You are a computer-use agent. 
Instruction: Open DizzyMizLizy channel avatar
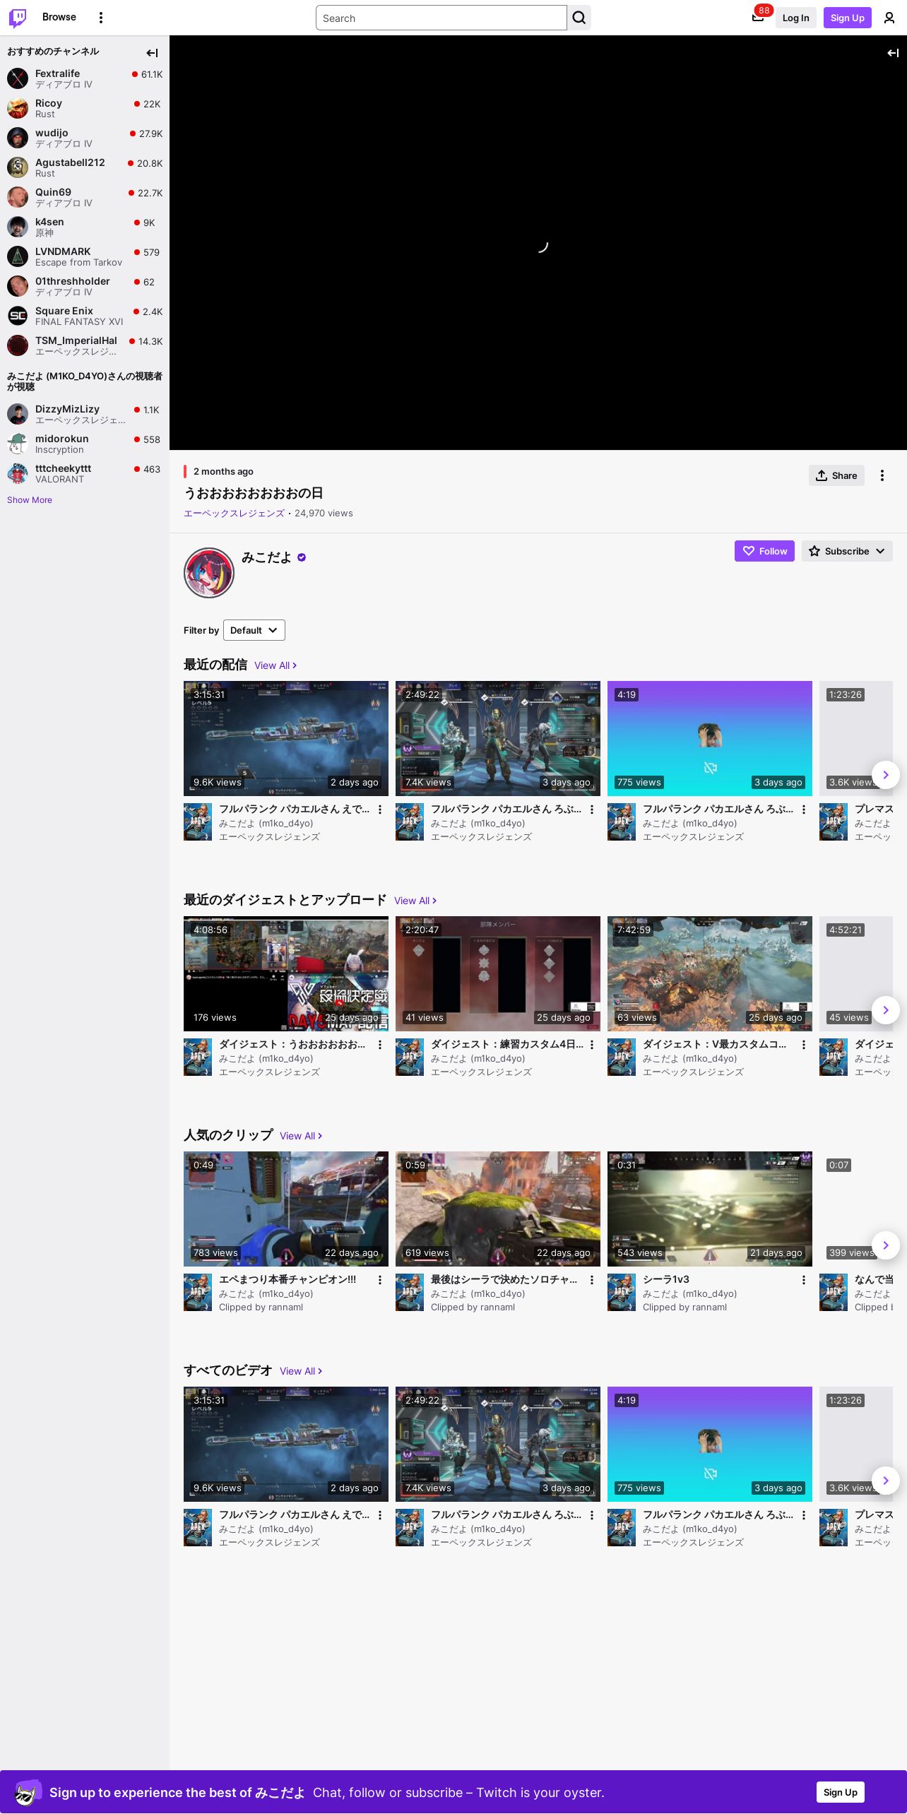18,414
